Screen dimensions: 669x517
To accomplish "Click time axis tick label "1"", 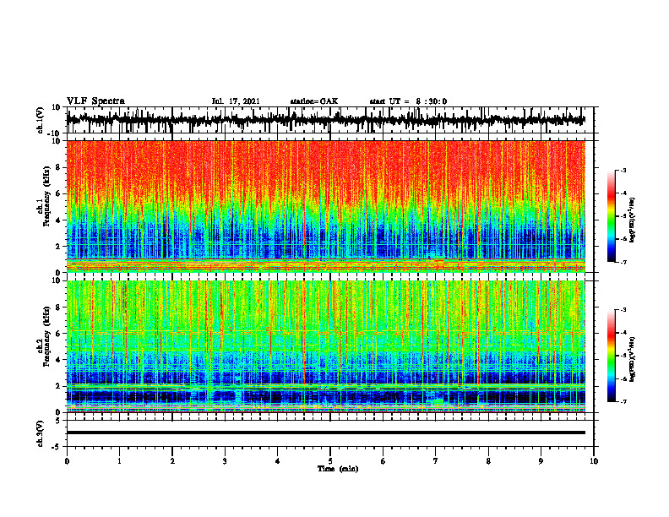I will [x=119, y=461].
